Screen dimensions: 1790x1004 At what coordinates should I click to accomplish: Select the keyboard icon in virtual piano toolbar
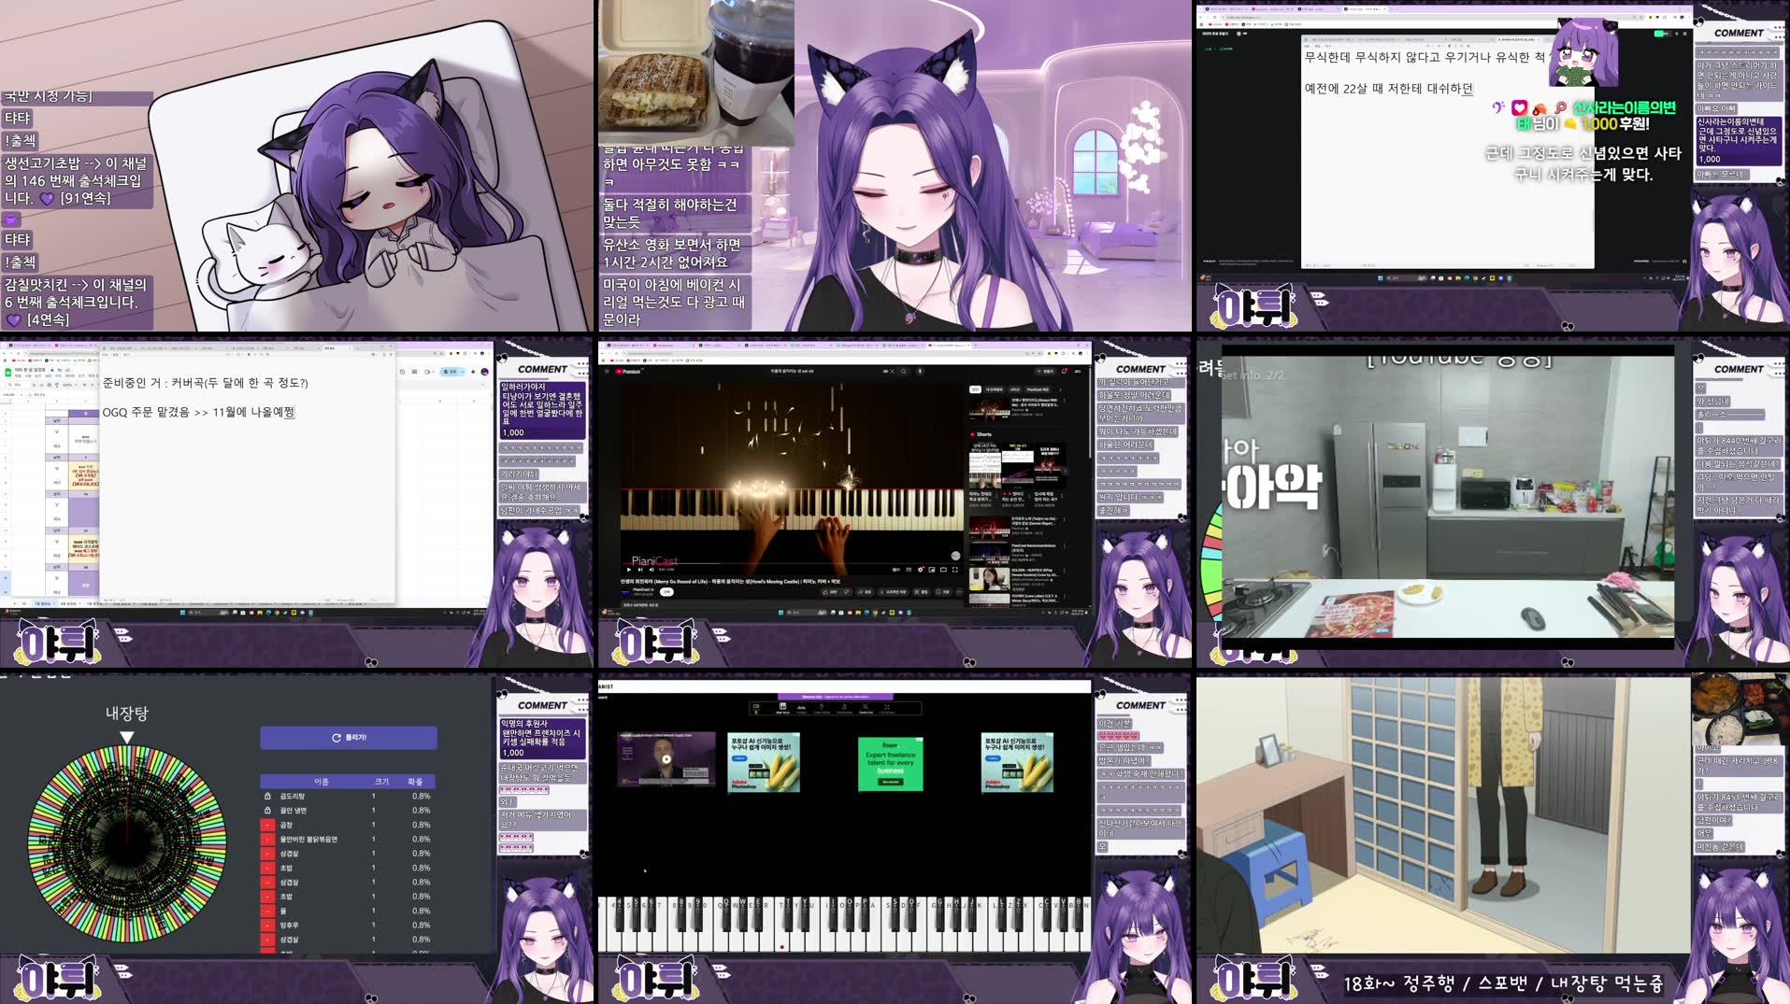click(783, 707)
